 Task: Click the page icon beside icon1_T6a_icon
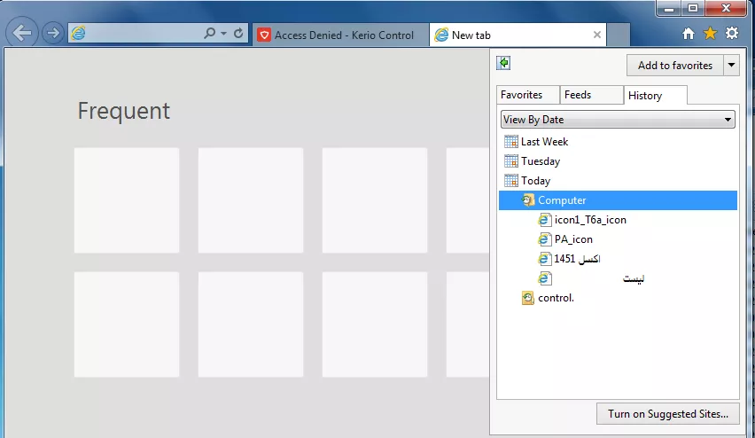pos(544,220)
